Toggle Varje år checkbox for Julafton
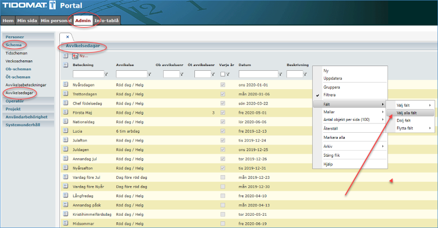The image size is (438, 228). (223, 140)
